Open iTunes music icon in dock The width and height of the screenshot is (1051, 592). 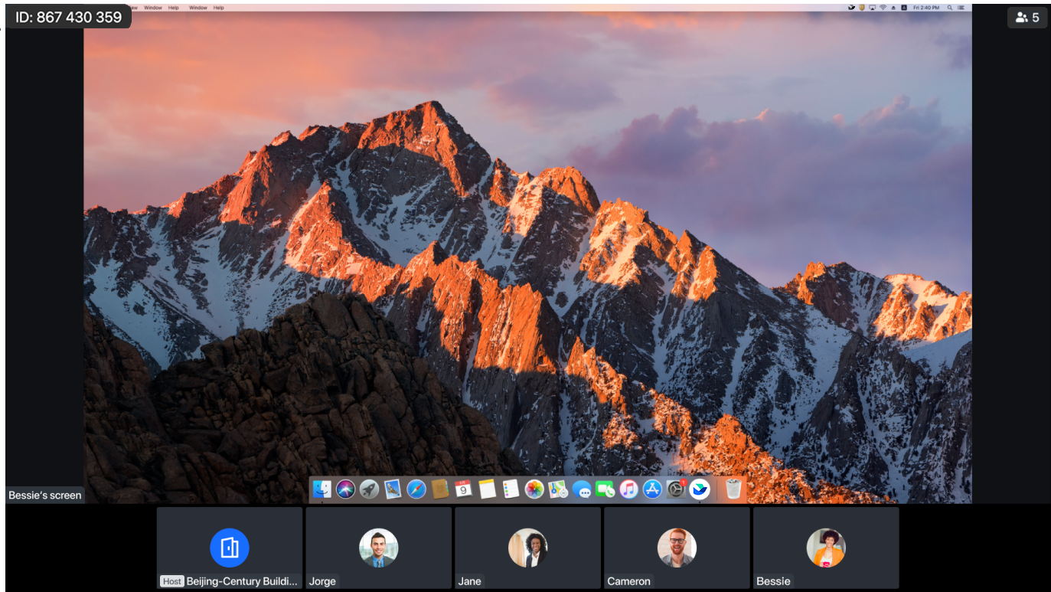pos(628,489)
